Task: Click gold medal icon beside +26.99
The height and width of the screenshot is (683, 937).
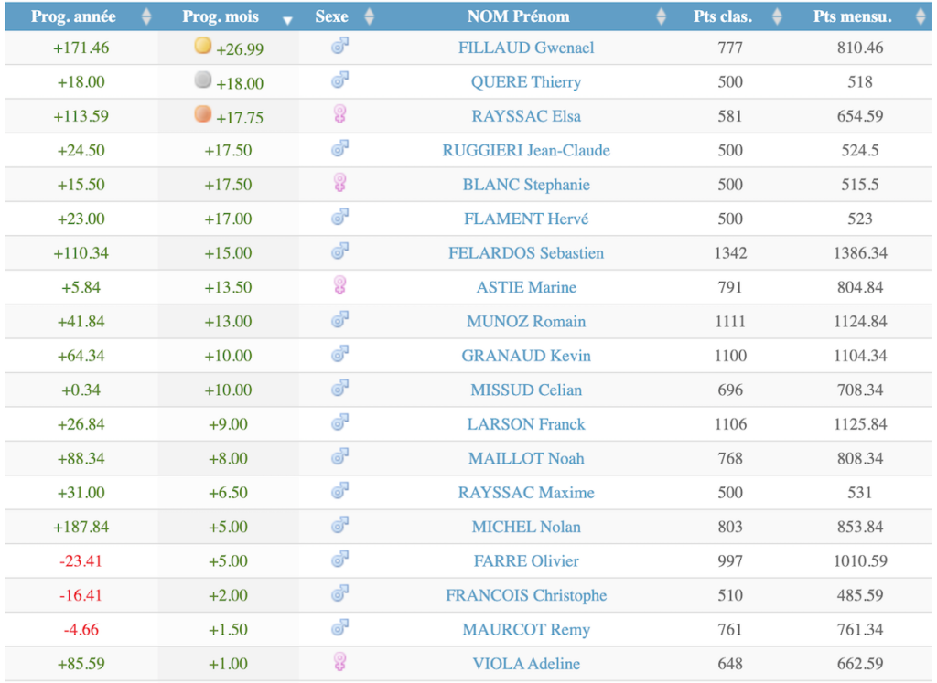Action: click(203, 46)
